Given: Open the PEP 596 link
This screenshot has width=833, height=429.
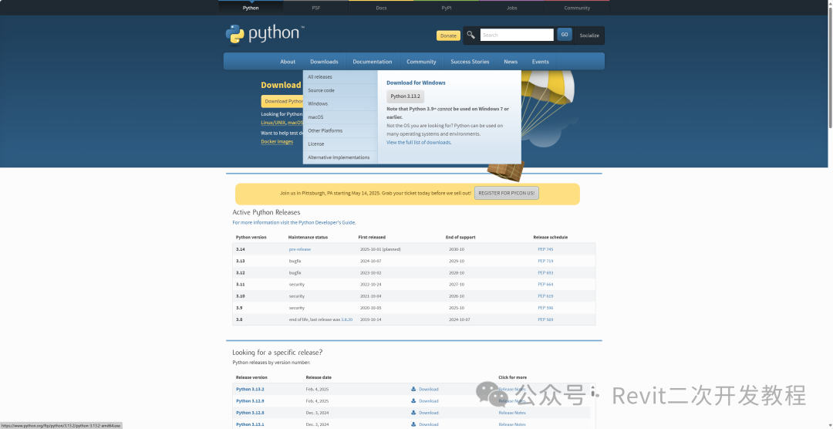Looking at the screenshot, I should click(545, 308).
